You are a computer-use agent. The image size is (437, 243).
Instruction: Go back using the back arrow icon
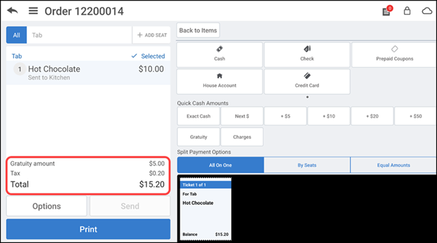(12, 11)
